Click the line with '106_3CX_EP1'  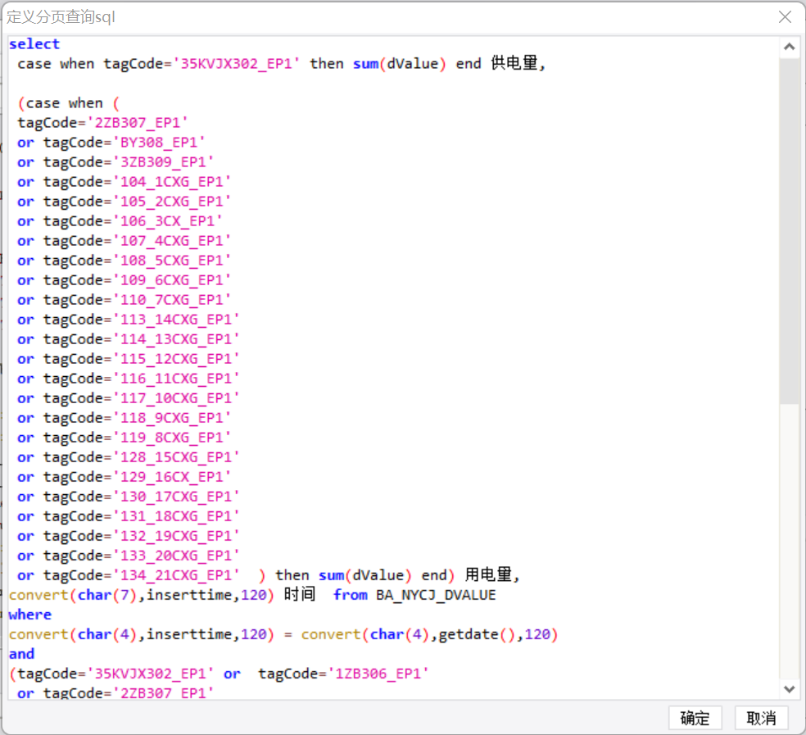[120, 221]
